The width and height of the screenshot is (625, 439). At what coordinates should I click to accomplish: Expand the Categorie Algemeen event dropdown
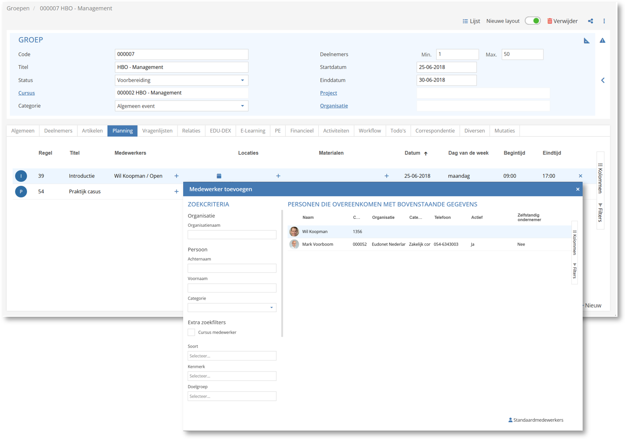181,106
